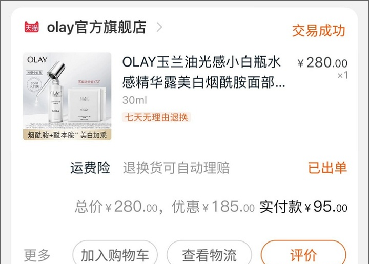Tap the 已出单 insurance status
Image resolution: width=369 pixels, height=264 pixels.
click(327, 168)
